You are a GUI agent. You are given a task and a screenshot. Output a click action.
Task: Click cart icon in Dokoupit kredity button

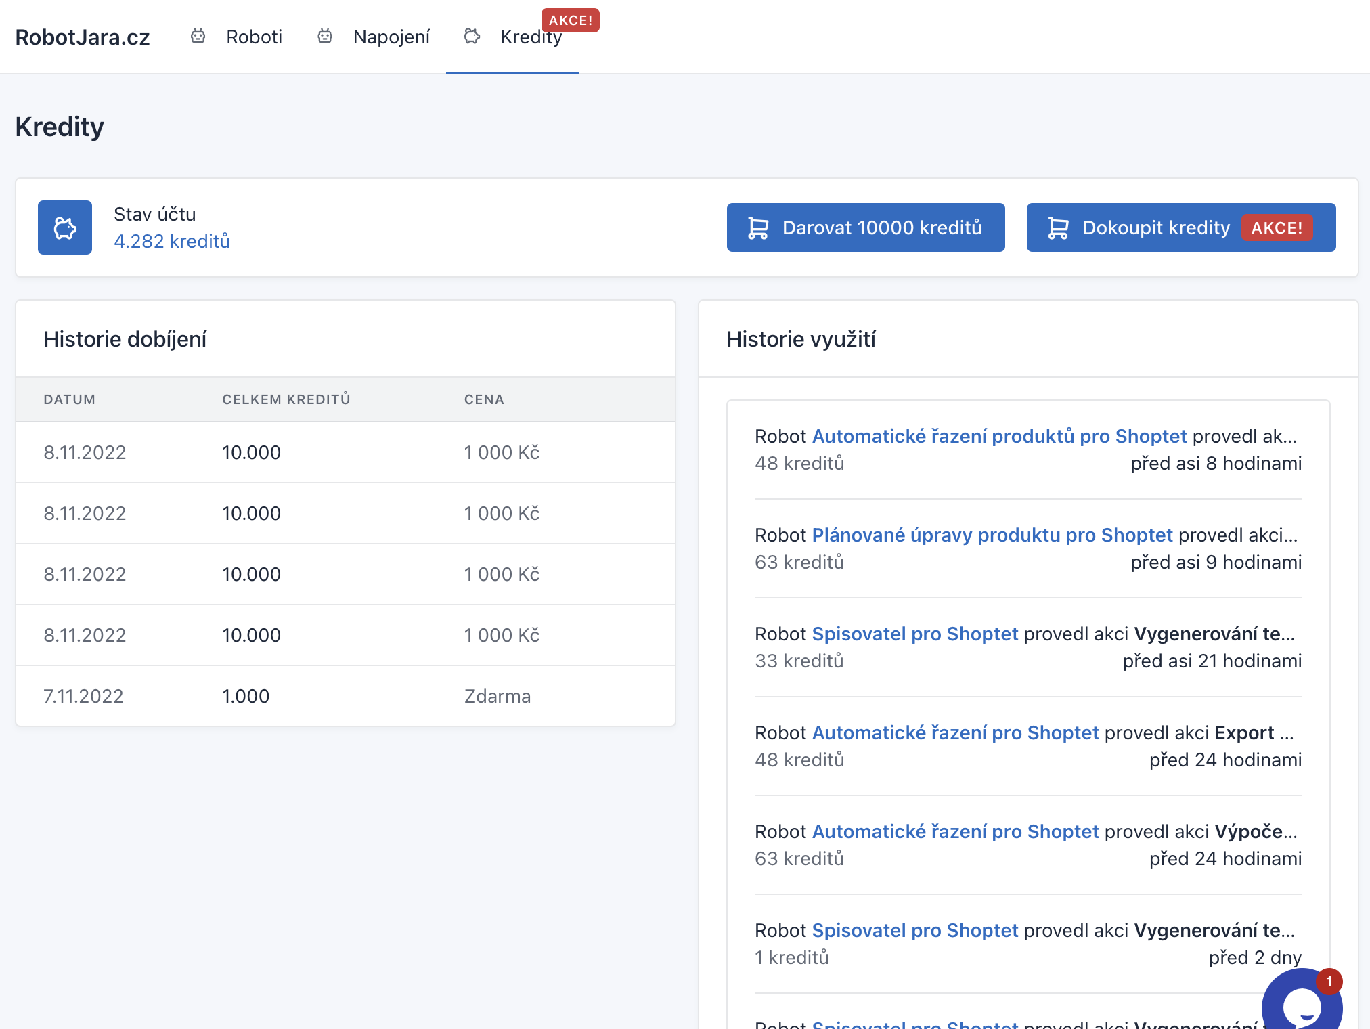point(1058,227)
